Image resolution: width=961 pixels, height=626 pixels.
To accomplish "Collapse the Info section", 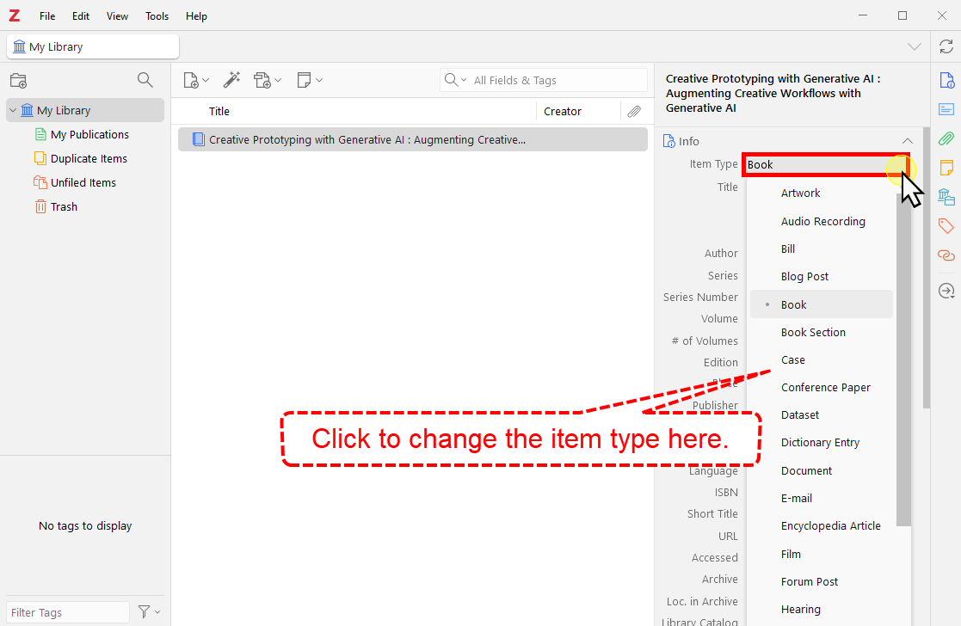I will click(x=907, y=141).
